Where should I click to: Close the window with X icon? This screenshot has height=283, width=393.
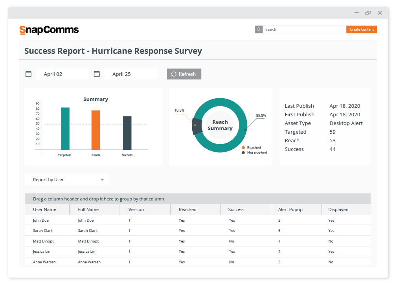(380, 13)
